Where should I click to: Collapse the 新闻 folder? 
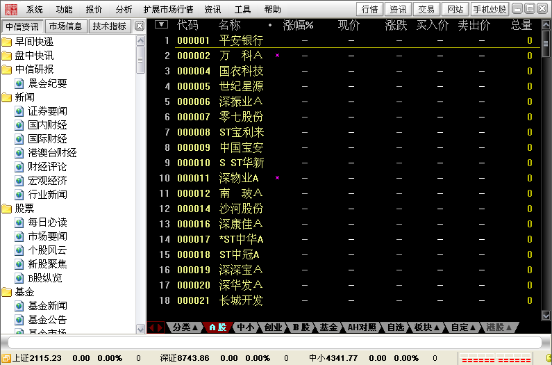click(7, 97)
